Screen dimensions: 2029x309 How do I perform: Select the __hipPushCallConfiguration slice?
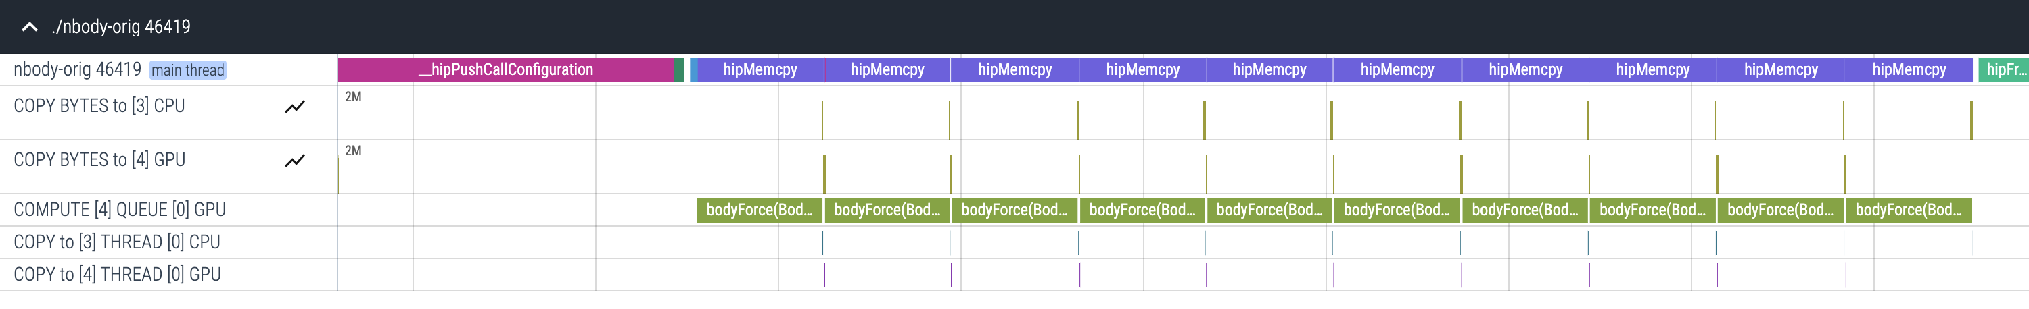point(506,70)
